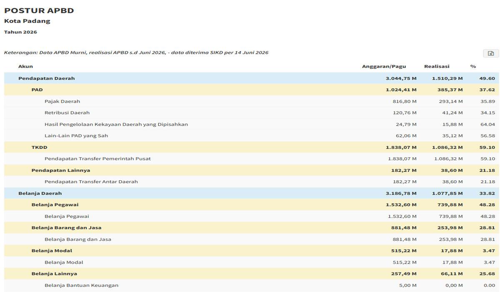
Task: Click the Akun column header
Action: 25,66
